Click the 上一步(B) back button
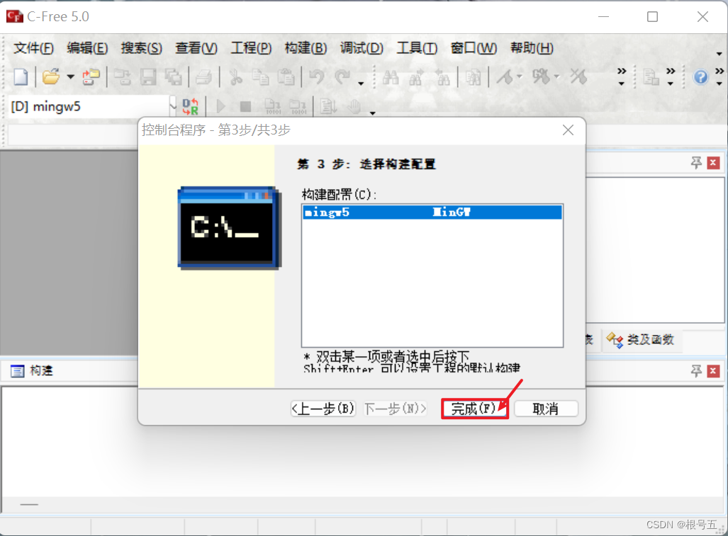 point(323,409)
